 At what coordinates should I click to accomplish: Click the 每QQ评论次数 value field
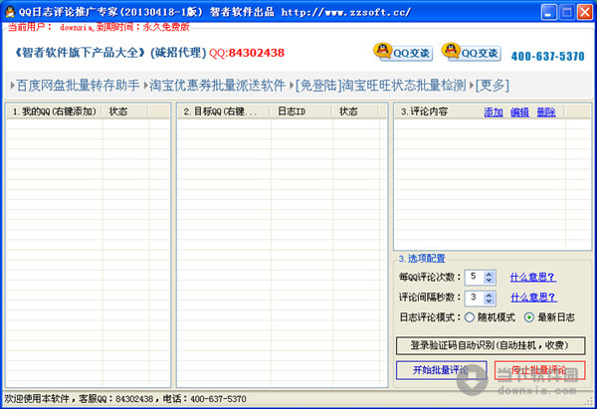click(x=475, y=277)
